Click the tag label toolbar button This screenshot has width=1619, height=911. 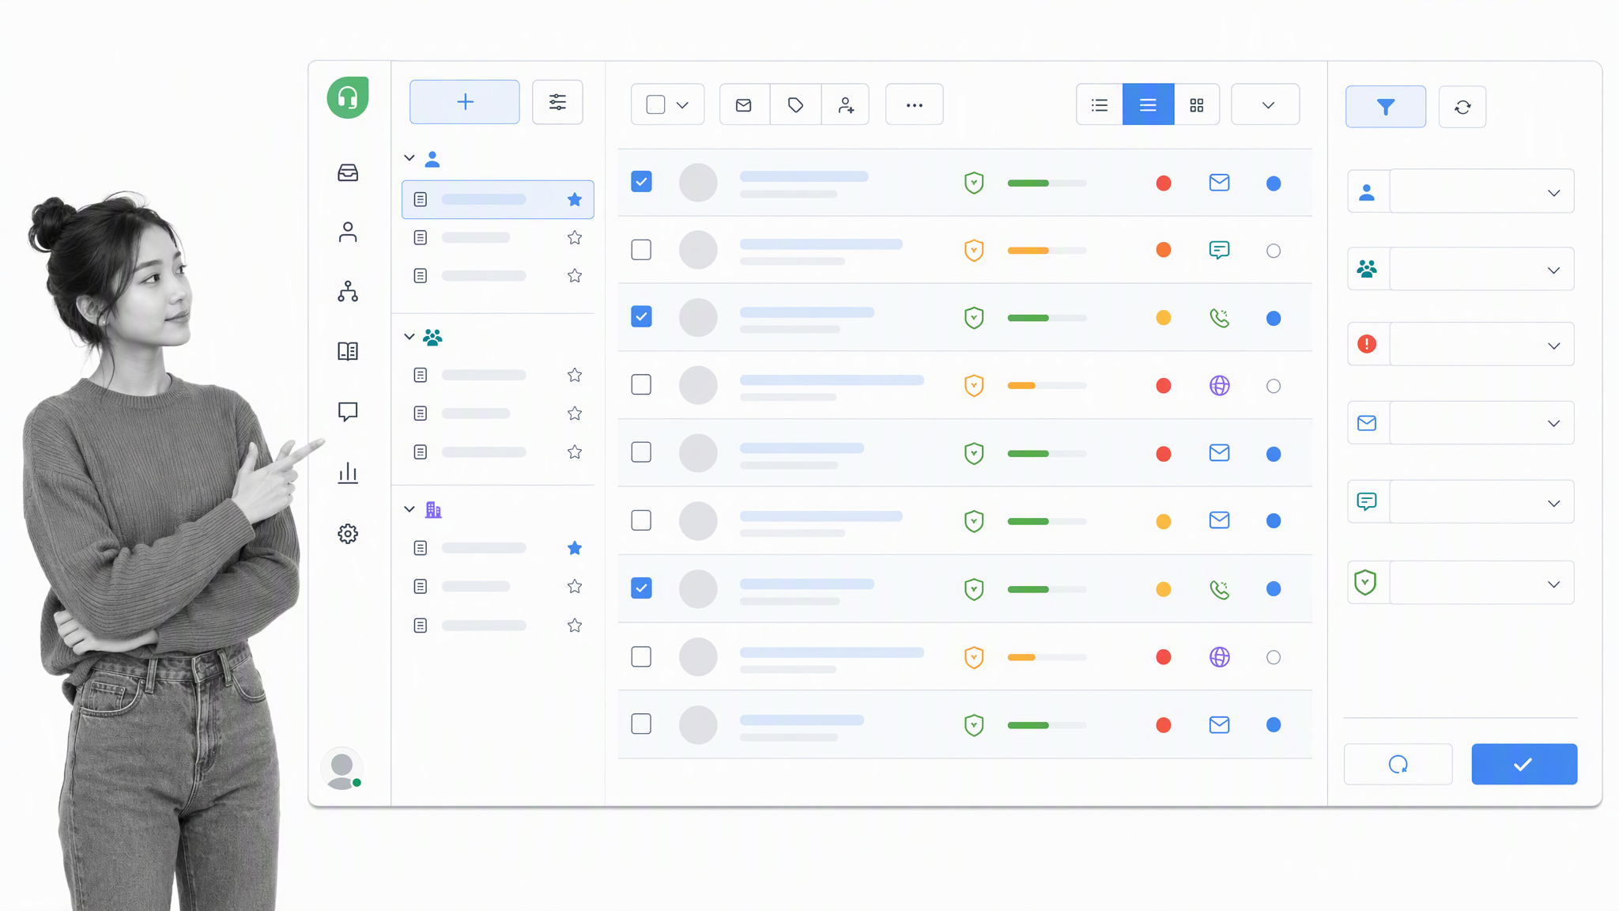coord(795,104)
